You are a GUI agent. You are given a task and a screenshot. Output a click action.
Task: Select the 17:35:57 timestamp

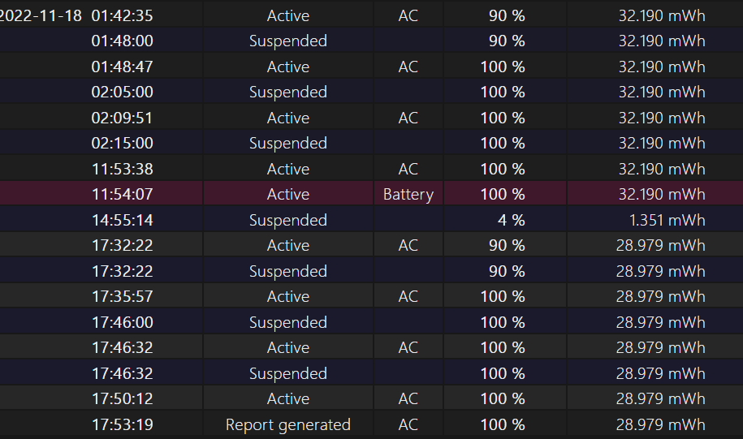123,296
